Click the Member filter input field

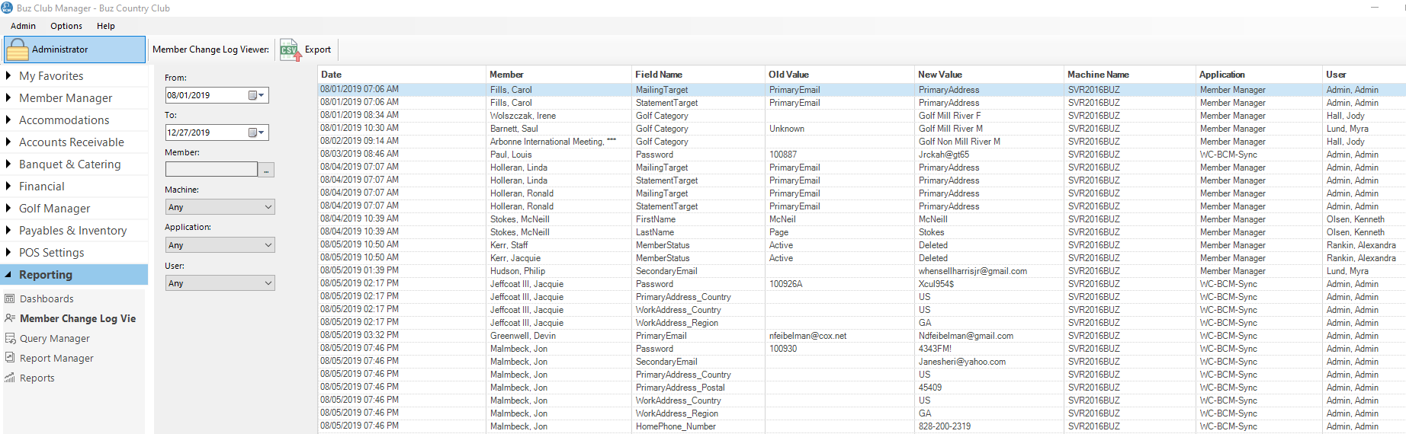211,170
